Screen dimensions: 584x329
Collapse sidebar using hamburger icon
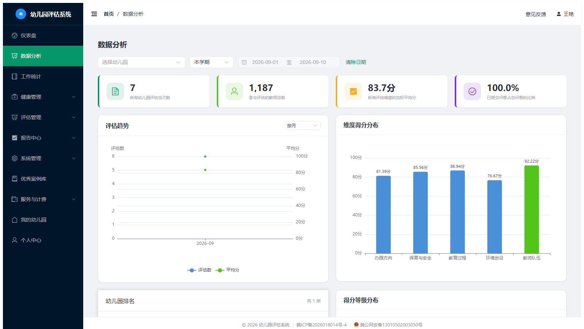pyautogui.click(x=94, y=14)
